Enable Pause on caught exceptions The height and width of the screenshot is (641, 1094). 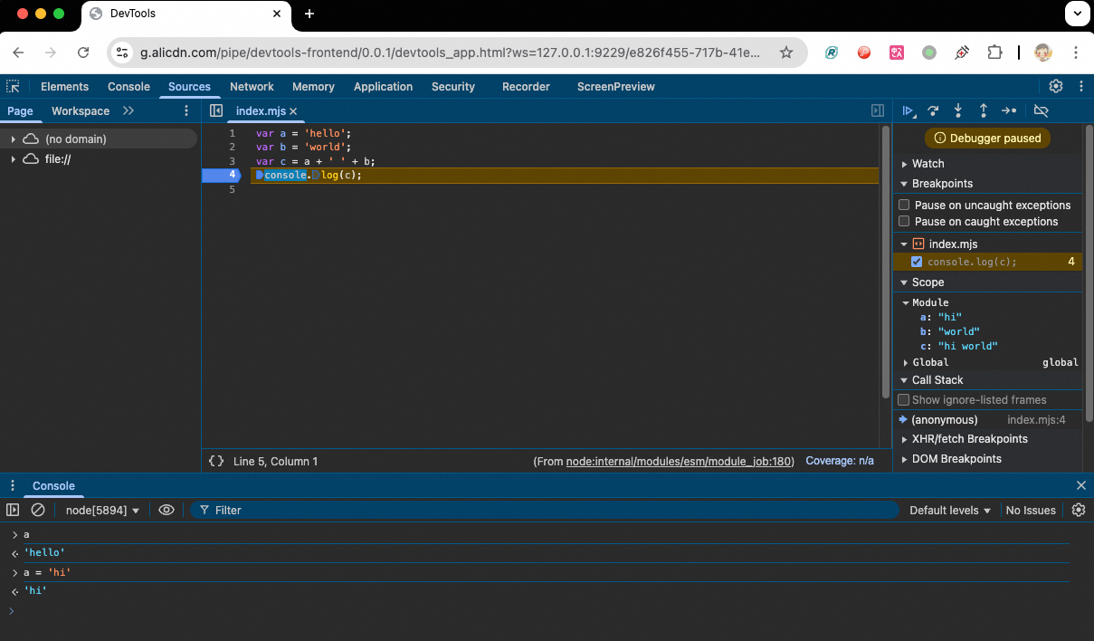tap(904, 222)
